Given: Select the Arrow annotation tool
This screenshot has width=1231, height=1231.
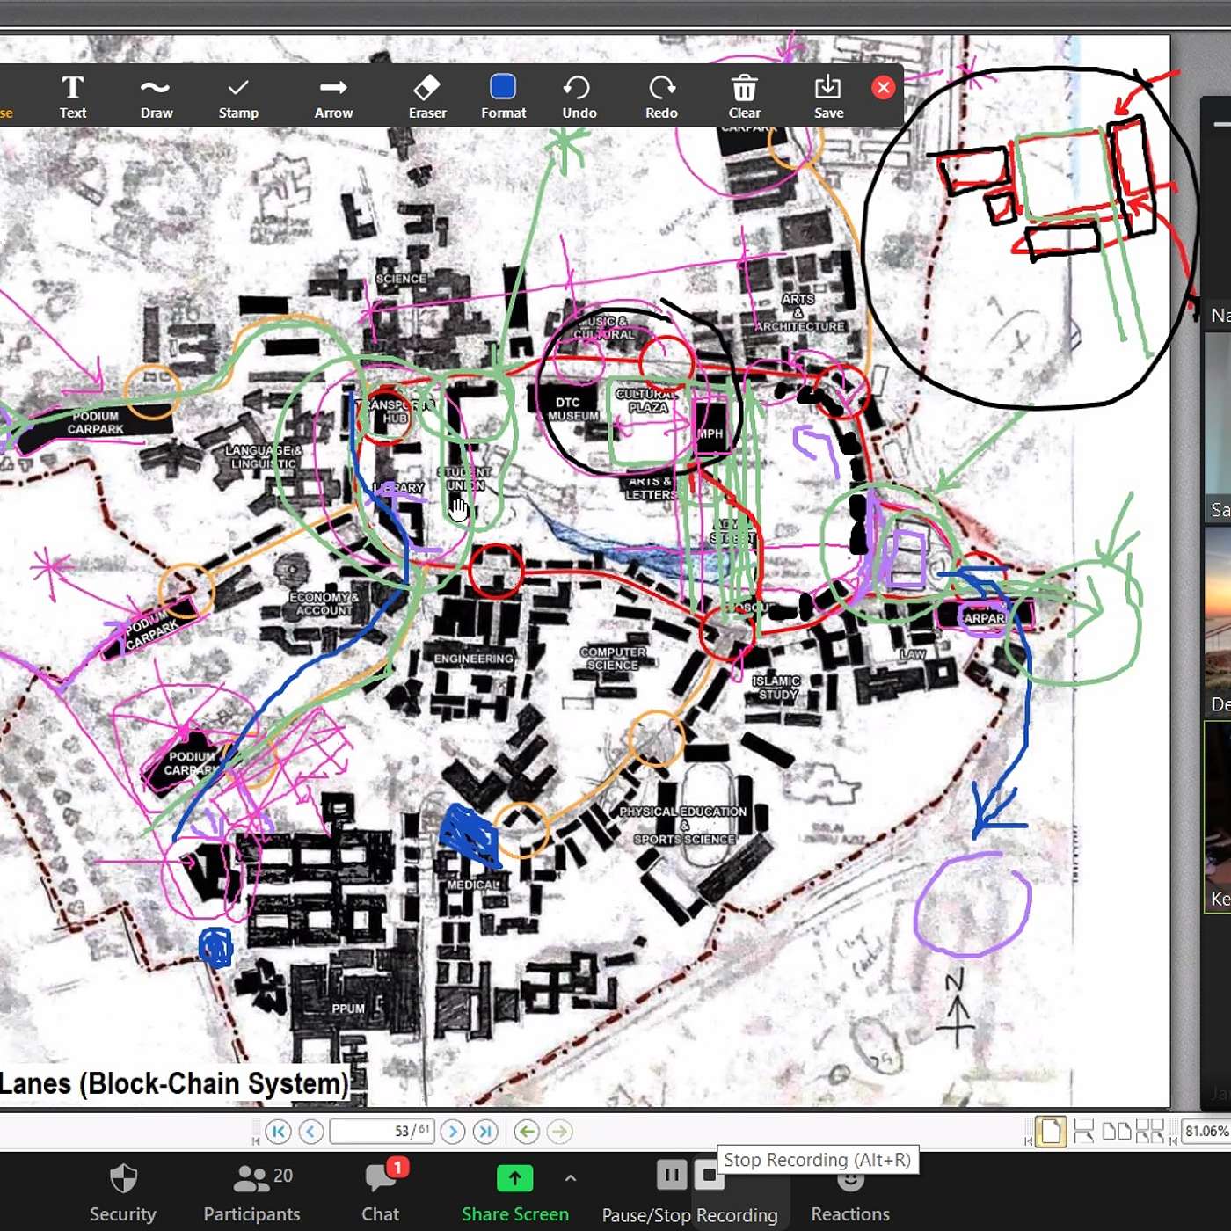Looking at the screenshot, I should coord(333,95).
